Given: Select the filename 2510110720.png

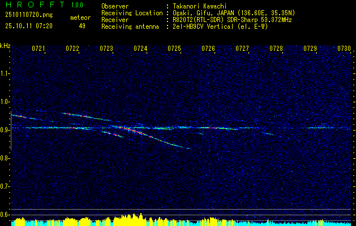Looking at the screenshot, I should pyautogui.click(x=29, y=15).
